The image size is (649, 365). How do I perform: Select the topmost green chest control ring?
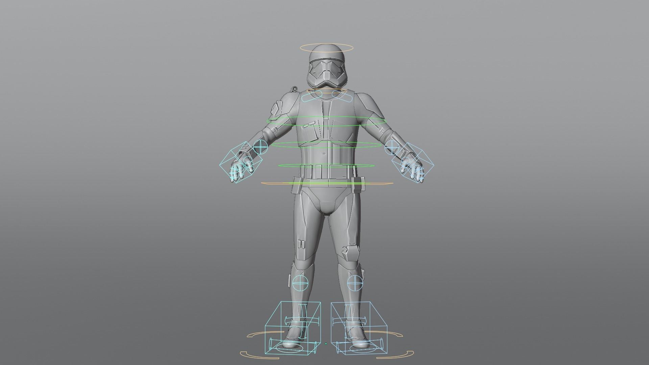[327, 121]
